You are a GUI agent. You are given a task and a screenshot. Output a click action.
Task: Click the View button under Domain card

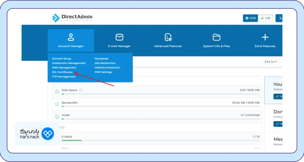[278, 124]
